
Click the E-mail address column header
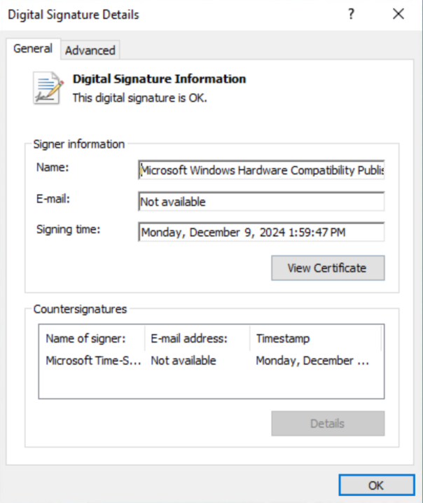click(x=197, y=338)
